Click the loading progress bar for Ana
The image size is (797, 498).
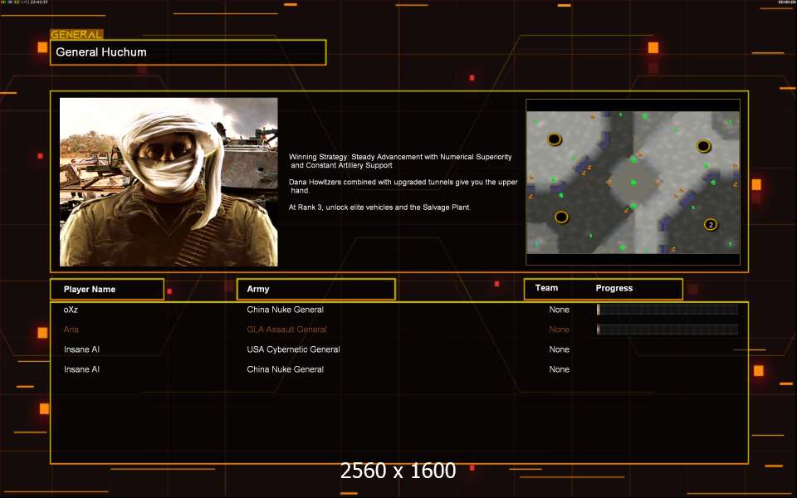(x=667, y=330)
